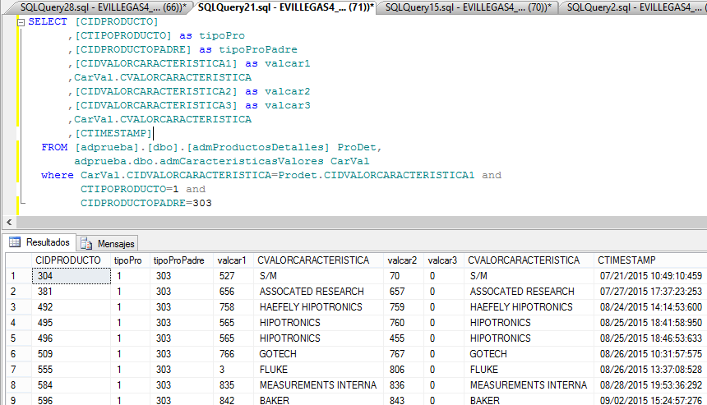Select the valcar1 column header
Image resolution: width=707 pixels, height=405 pixels.
point(232,260)
